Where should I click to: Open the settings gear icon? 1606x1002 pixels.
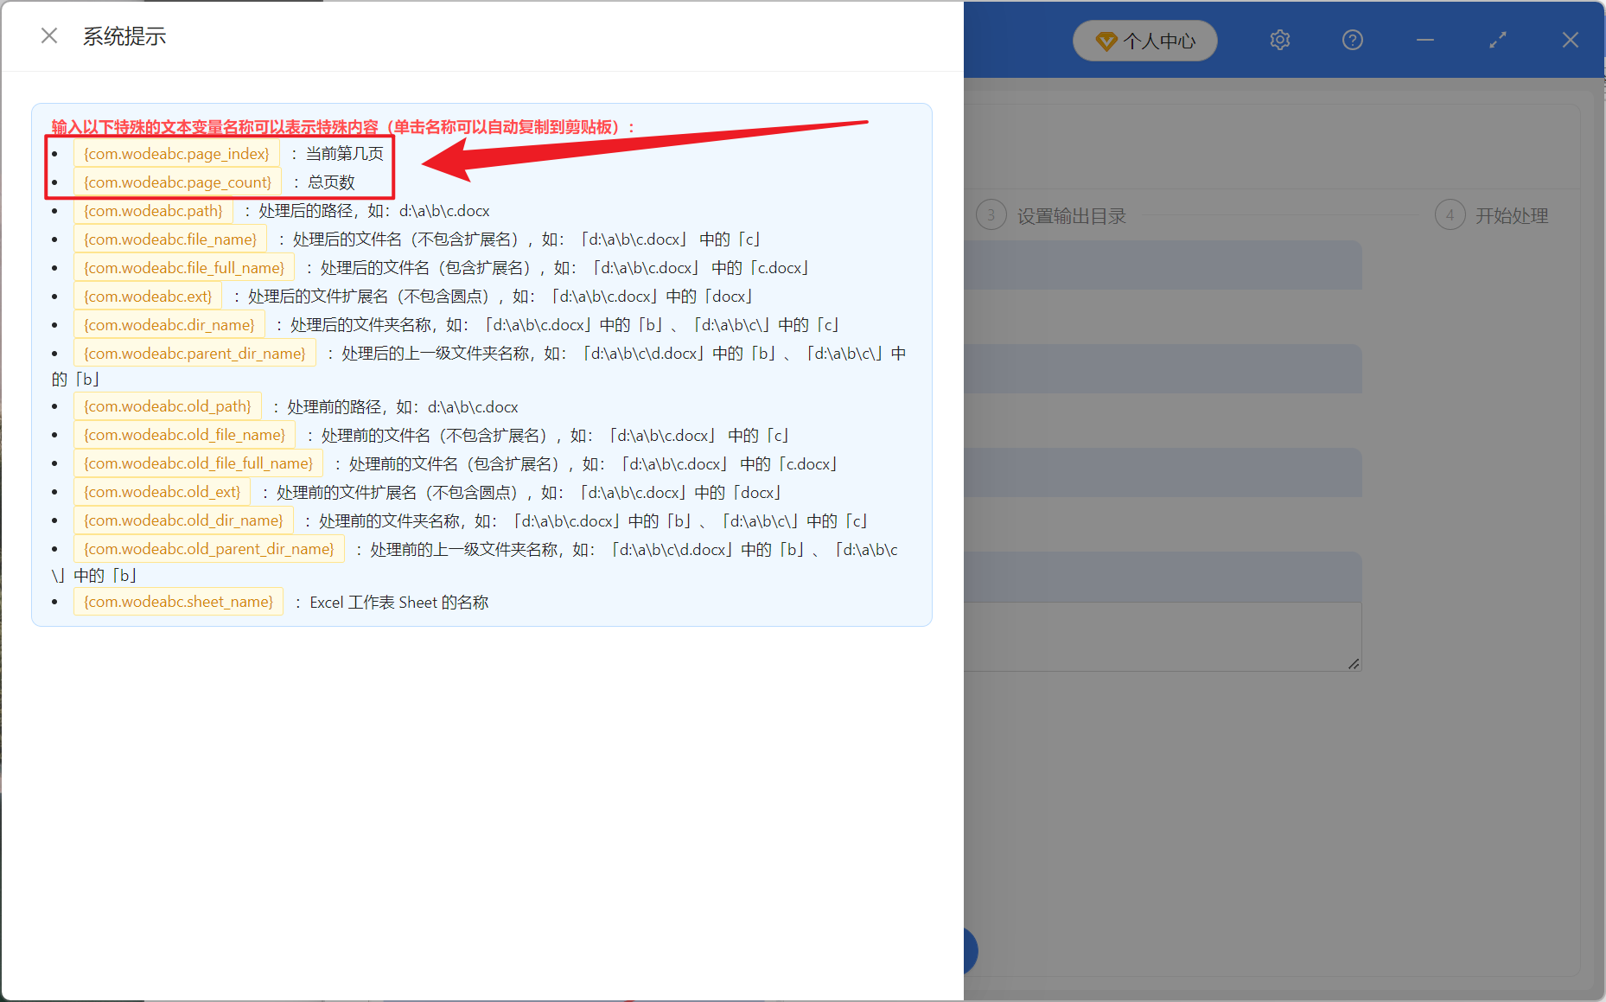pyautogui.click(x=1279, y=40)
